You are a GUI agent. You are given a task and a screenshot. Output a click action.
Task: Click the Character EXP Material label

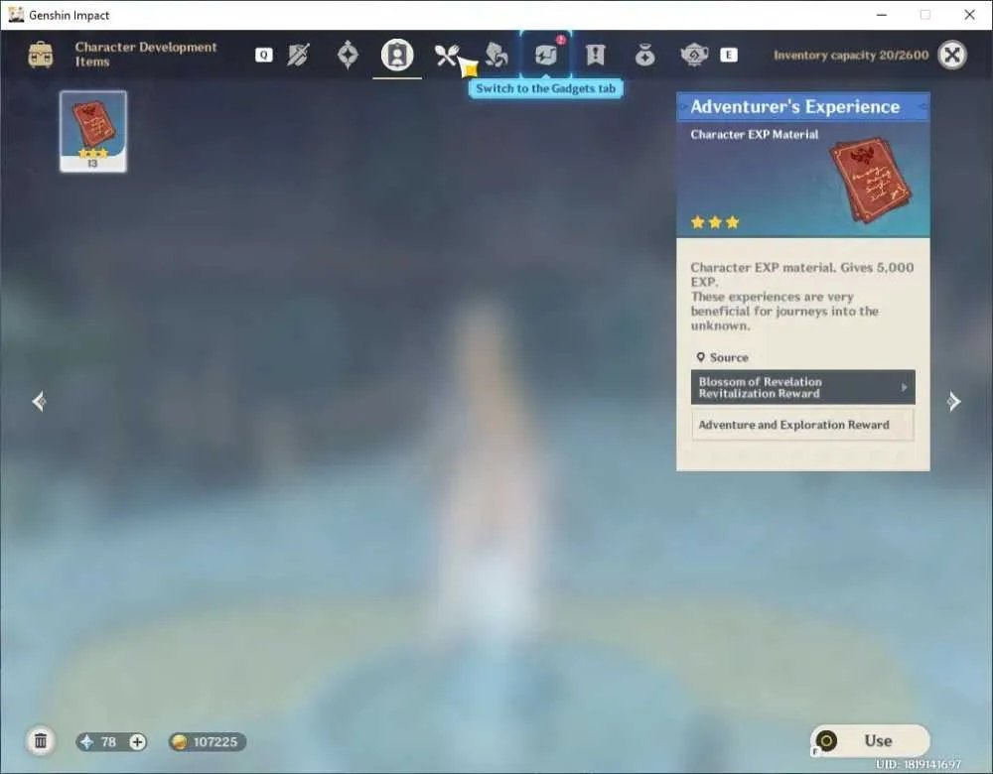point(755,134)
